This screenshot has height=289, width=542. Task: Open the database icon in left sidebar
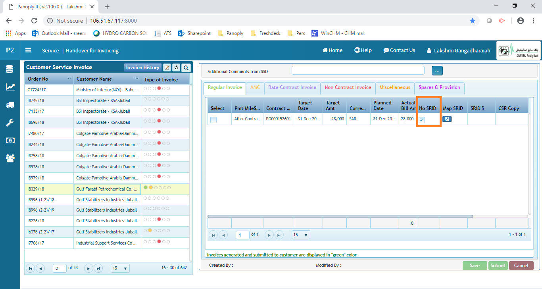10,69
